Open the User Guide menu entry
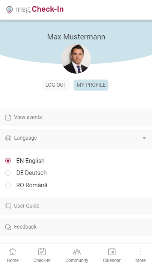Image resolution: width=152 pixels, height=268 pixels. (76, 206)
